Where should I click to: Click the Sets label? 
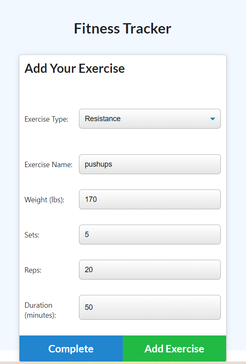[x=32, y=235]
